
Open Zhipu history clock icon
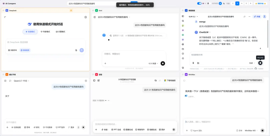(183, 58)
